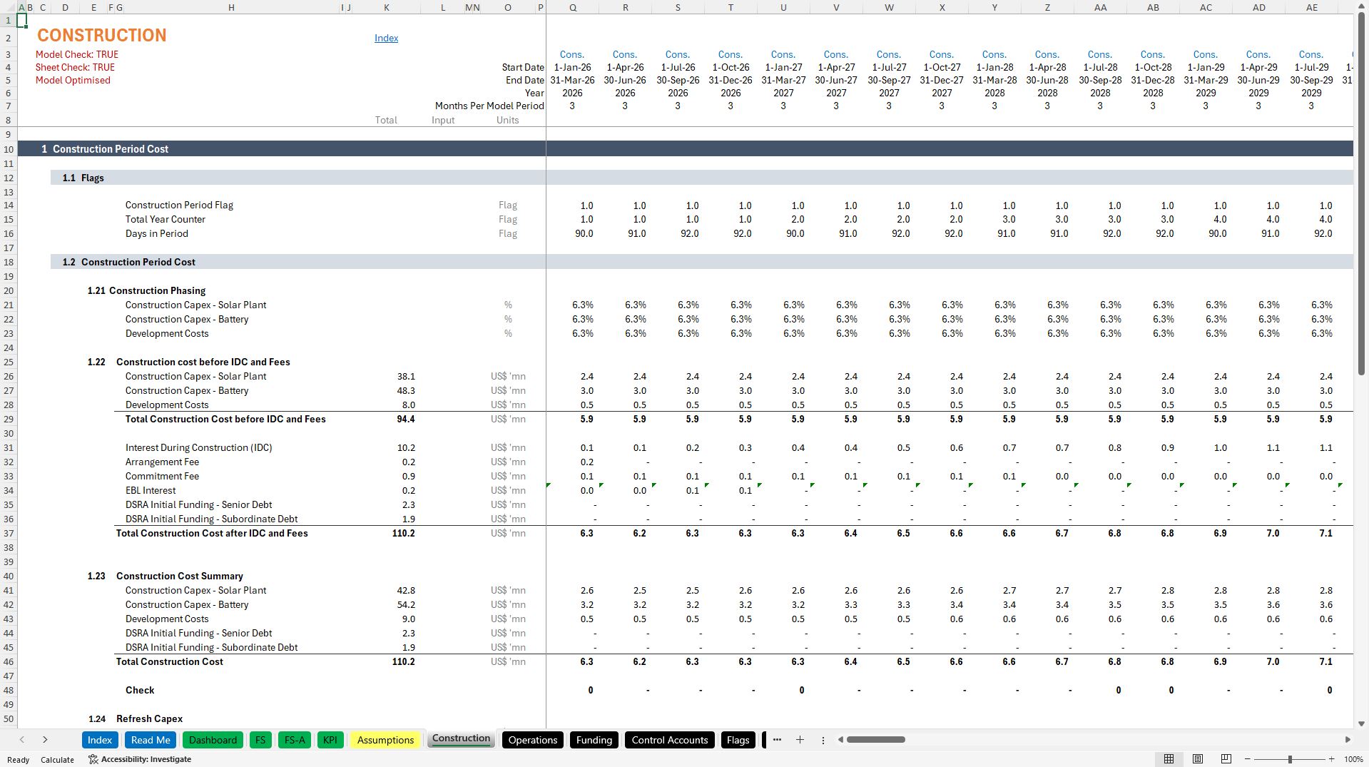
Task: Open Accessibility Investigate status item
Action: (140, 759)
